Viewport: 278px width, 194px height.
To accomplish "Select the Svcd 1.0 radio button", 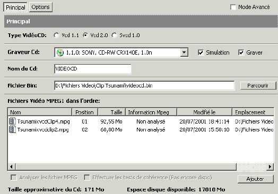I will [x=115, y=36].
